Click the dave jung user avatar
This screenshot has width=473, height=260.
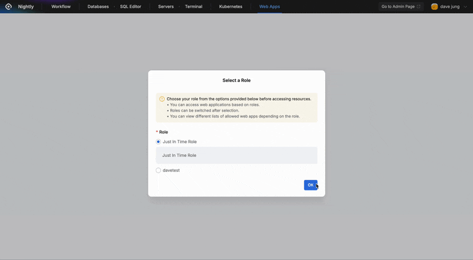[x=434, y=7]
